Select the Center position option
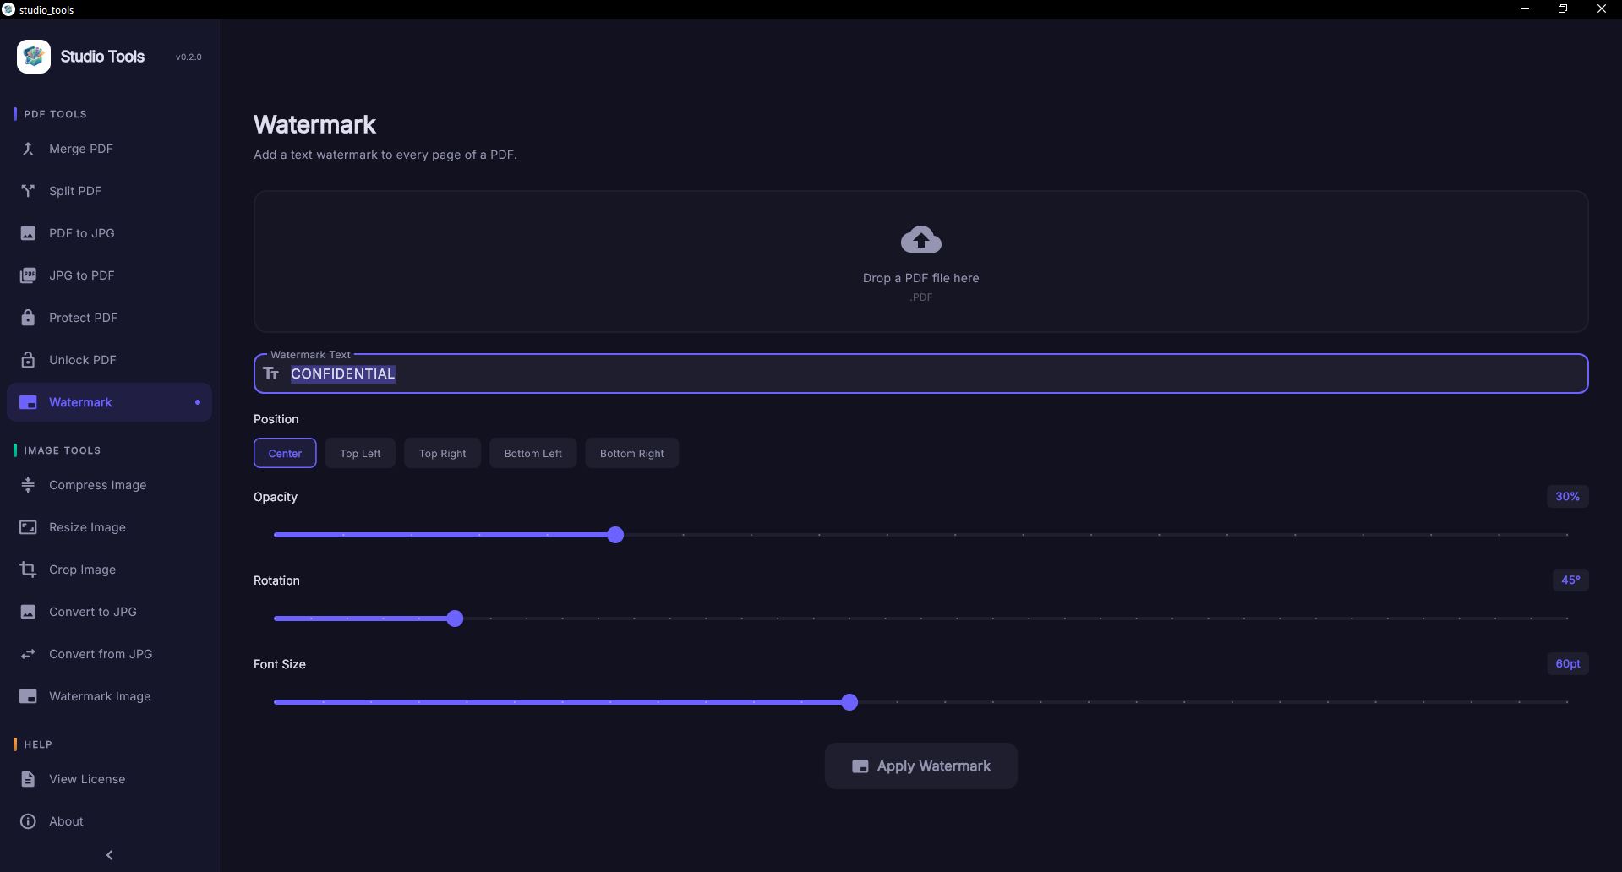The image size is (1622, 872). [x=285, y=454]
